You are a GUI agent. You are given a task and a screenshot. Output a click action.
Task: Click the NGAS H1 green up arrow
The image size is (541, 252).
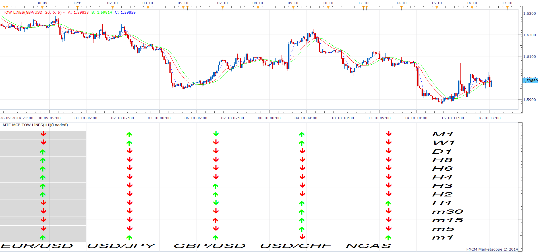click(388, 204)
